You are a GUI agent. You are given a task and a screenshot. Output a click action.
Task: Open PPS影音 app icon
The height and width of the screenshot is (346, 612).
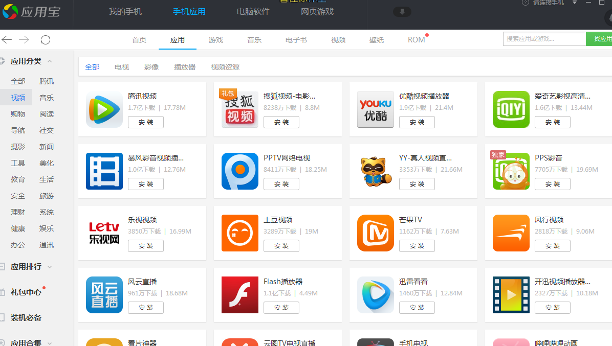click(x=511, y=171)
